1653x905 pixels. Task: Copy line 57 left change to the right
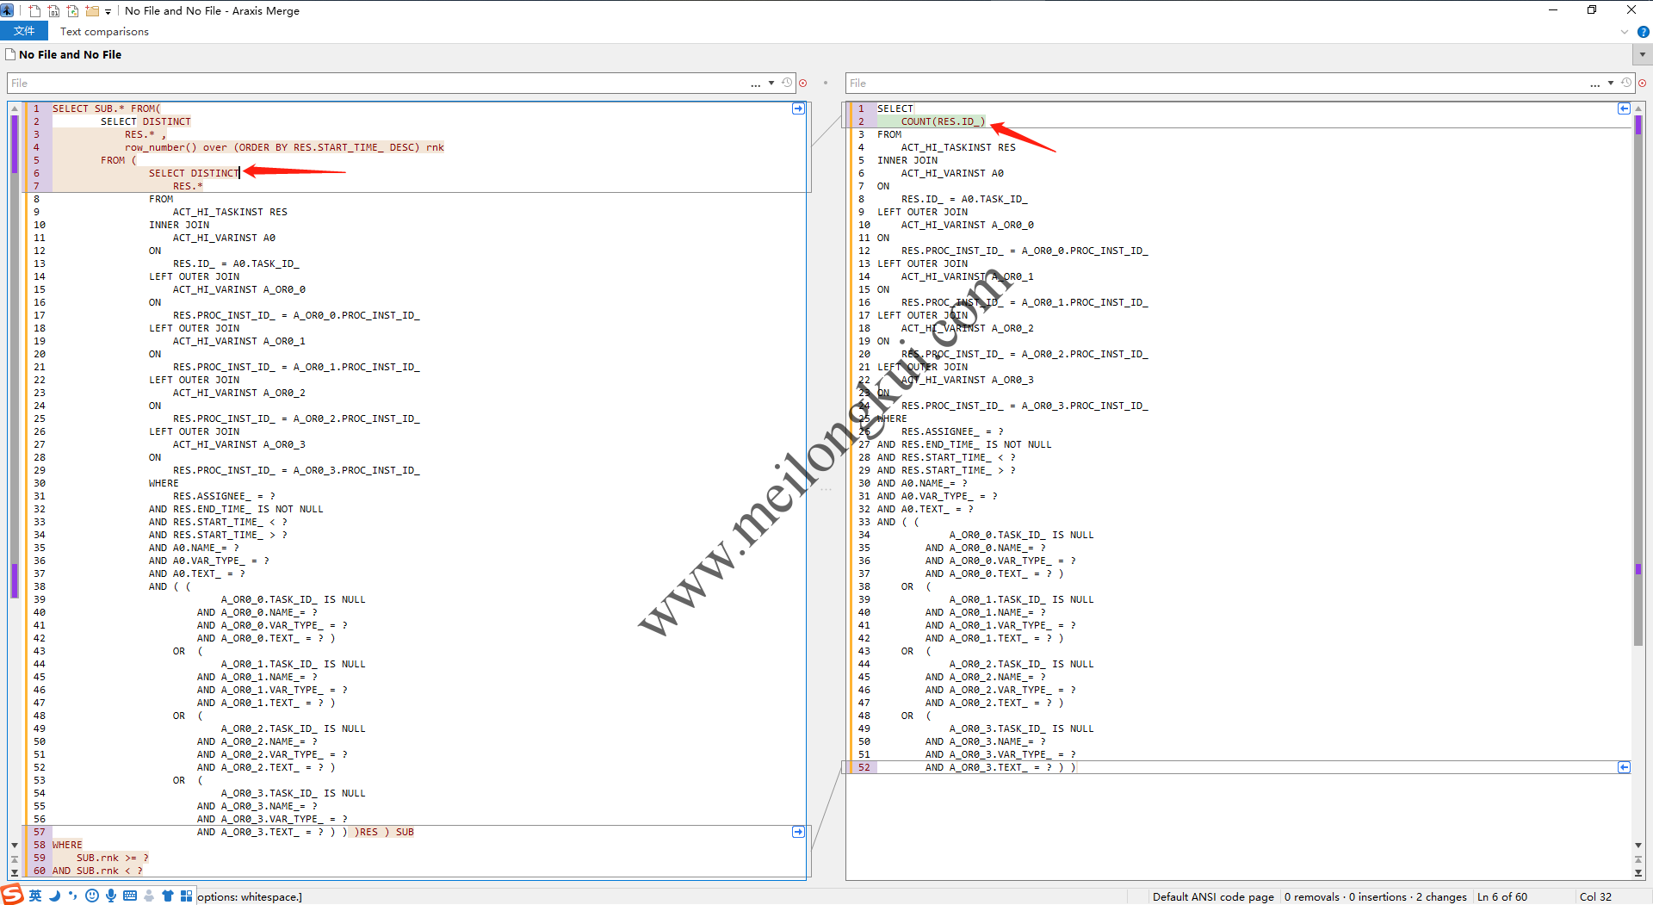798,832
